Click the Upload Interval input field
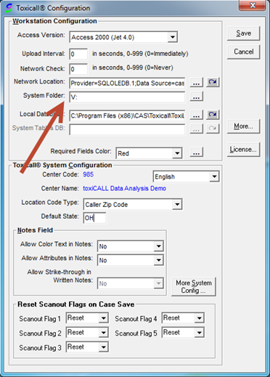 (x=78, y=54)
